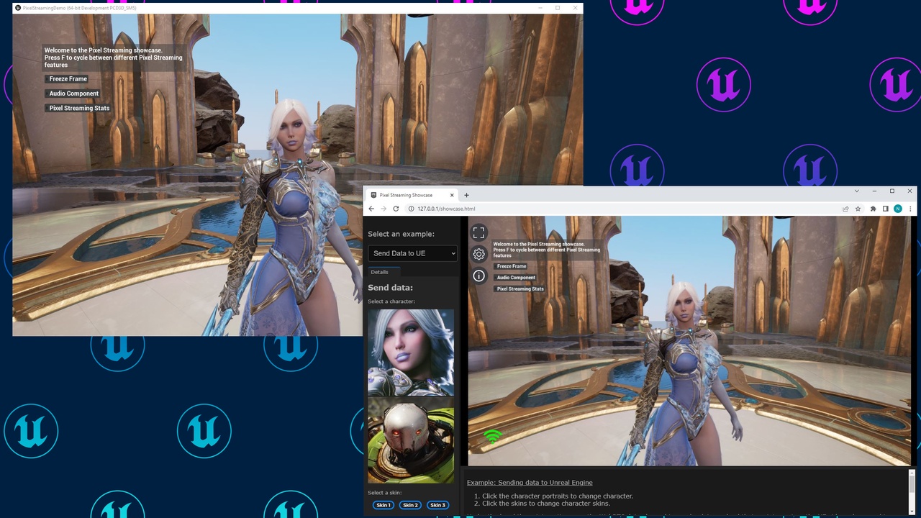Click the 'Select a skin:' label

(x=384, y=493)
